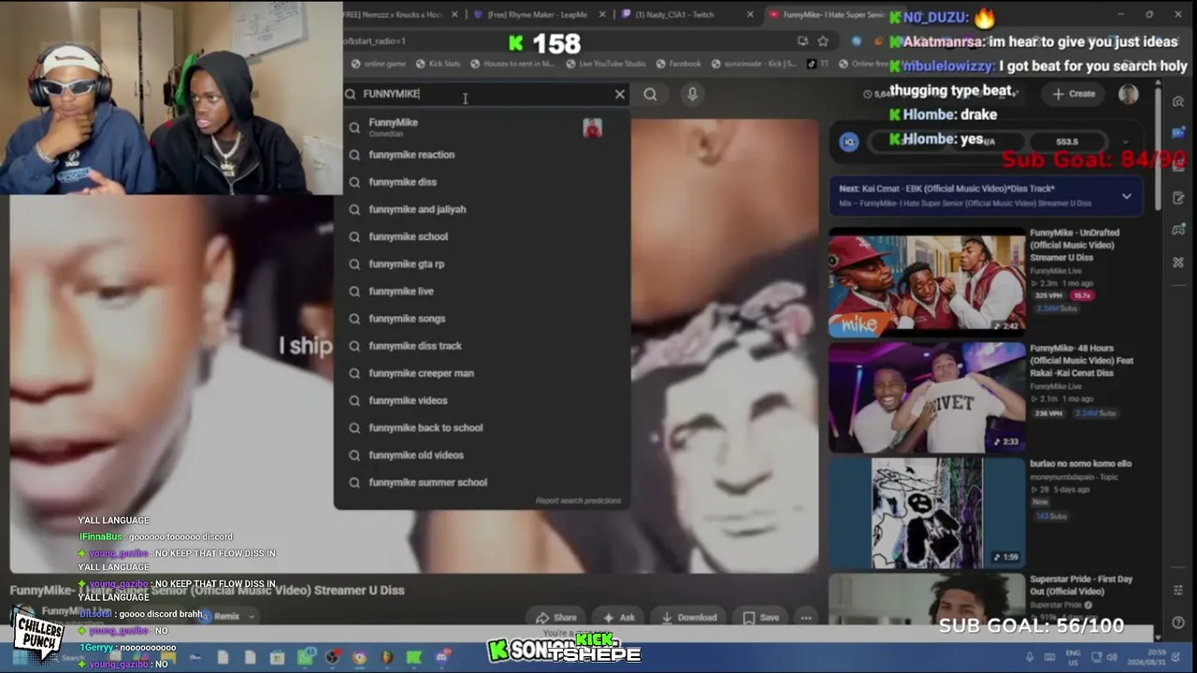
Task: Open the 'Live YouTube Studio' bookmark
Action: [x=605, y=64]
